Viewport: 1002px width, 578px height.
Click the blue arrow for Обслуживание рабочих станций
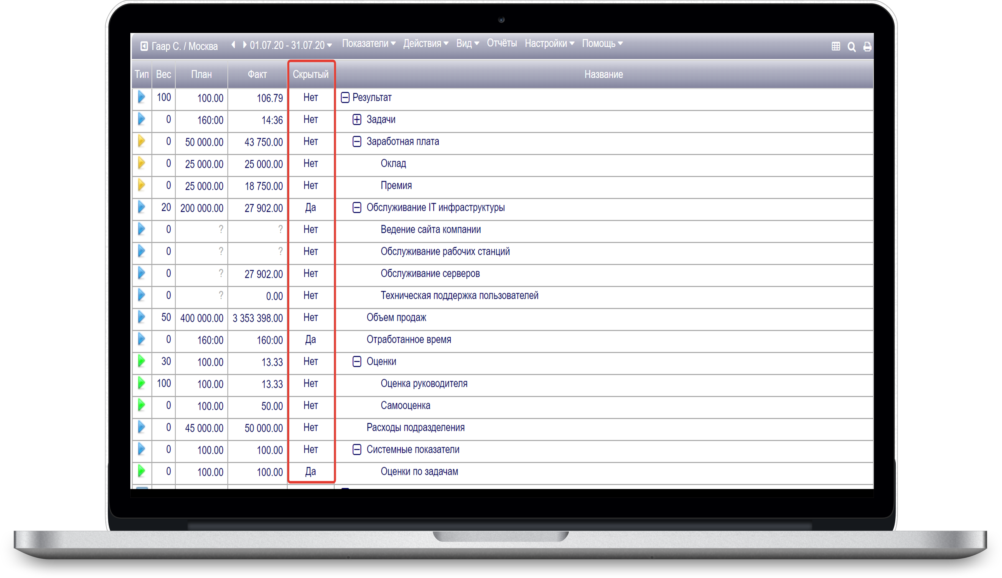pyautogui.click(x=141, y=251)
